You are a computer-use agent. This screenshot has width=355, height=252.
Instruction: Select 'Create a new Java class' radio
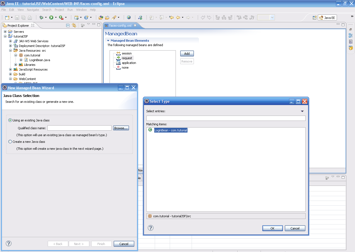pyautogui.click(x=10, y=142)
